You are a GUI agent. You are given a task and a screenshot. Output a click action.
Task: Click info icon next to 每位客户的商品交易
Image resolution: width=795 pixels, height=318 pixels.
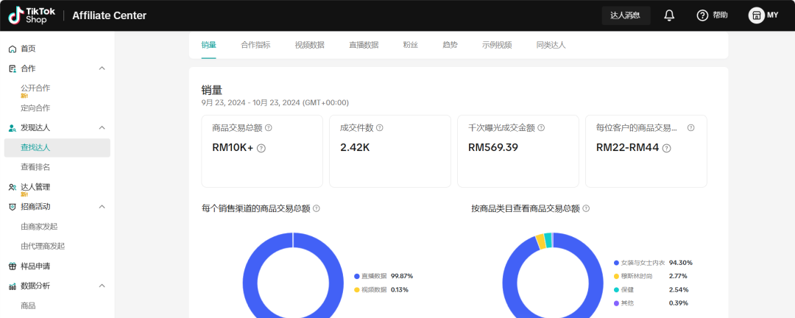[690, 128]
